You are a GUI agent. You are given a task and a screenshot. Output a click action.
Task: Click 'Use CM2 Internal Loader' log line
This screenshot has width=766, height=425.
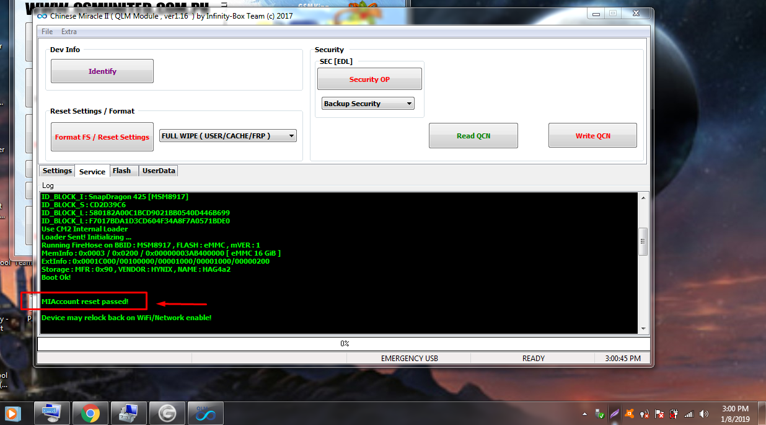[x=84, y=229]
